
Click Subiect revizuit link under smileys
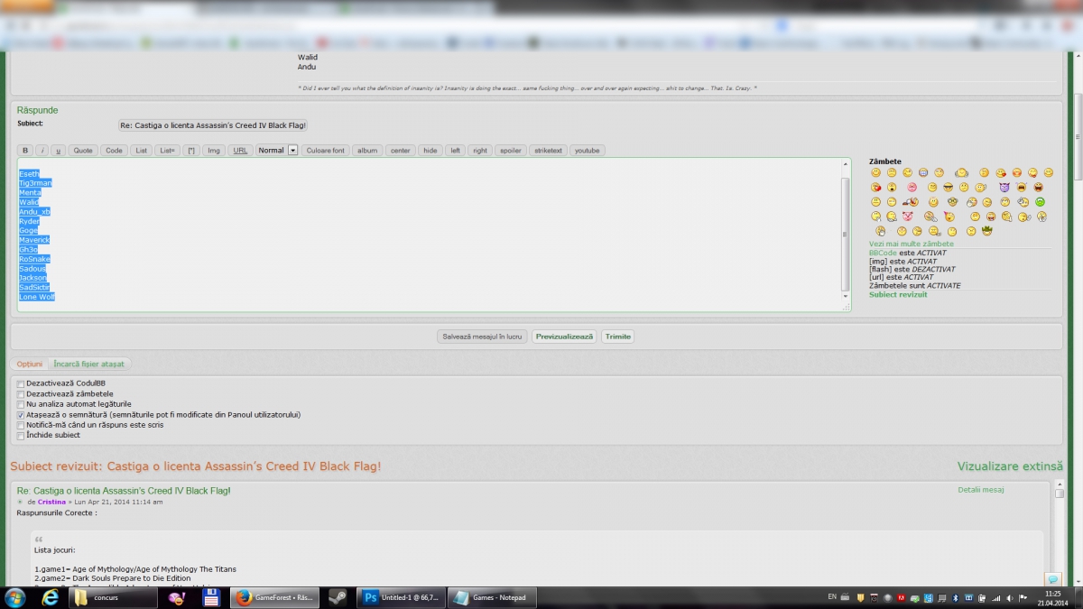point(898,295)
